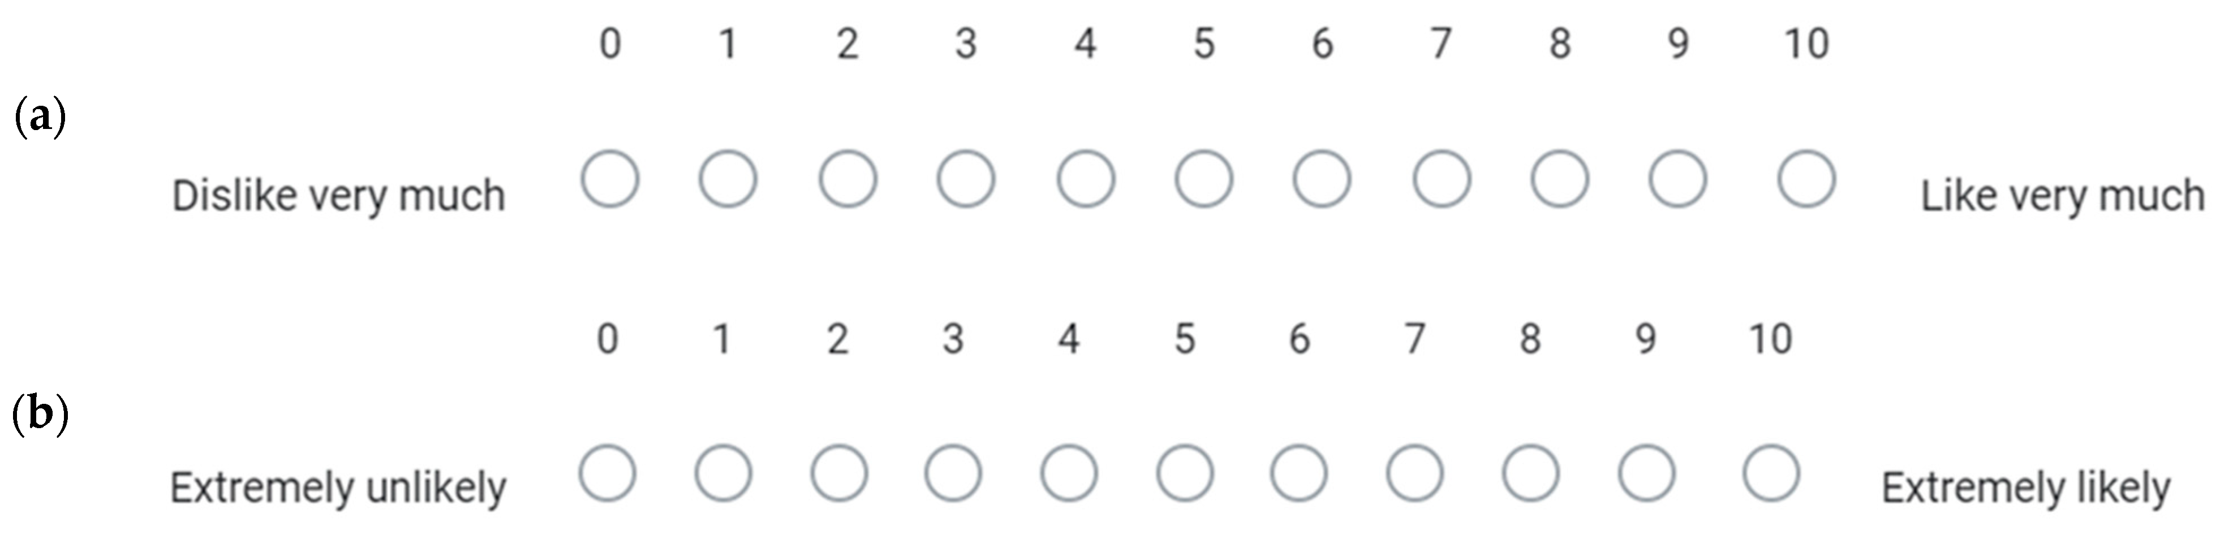Pick 8 on the likelihood scale
Viewport: 2220px width, 539px height.
(x=1530, y=473)
